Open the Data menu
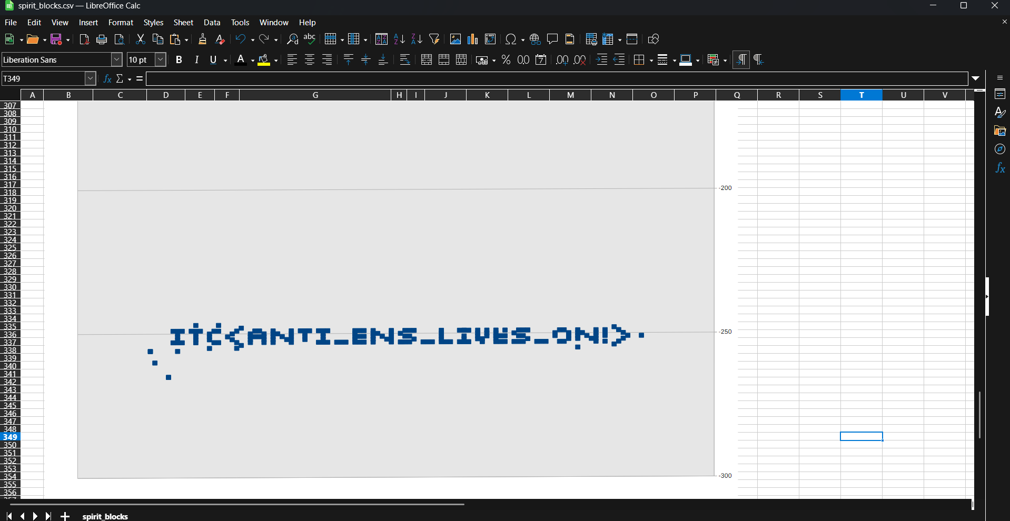Viewport: 1010px width, 521px height. point(212,22)
